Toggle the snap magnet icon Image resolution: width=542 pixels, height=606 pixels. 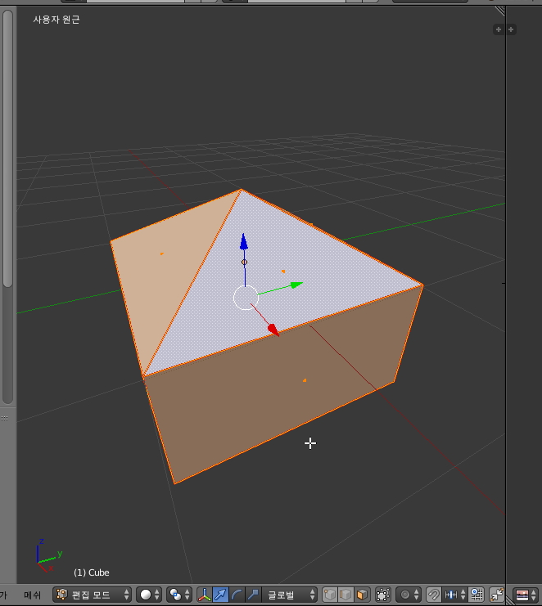pos(434,595)
